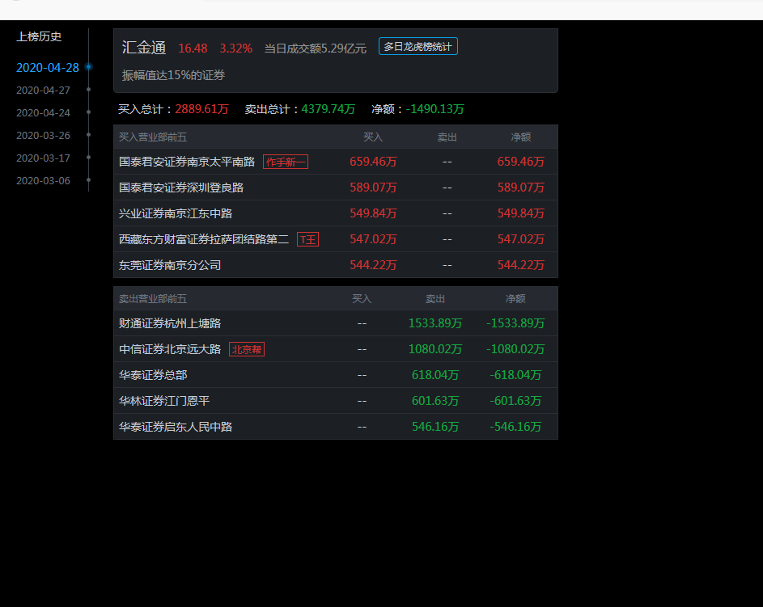Screen dimensions: 763x607
Task: Click 卖出营业部前五 table header
Action: pos(153,299)
